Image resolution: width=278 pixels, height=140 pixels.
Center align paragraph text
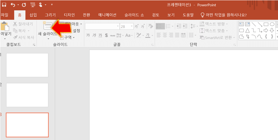tap(165, 35)
